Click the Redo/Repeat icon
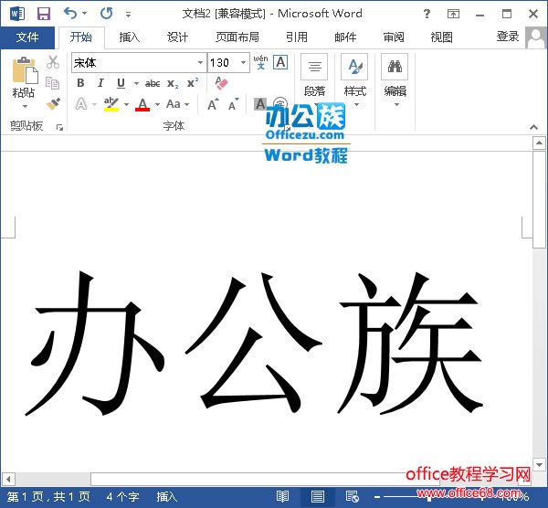 106,14
